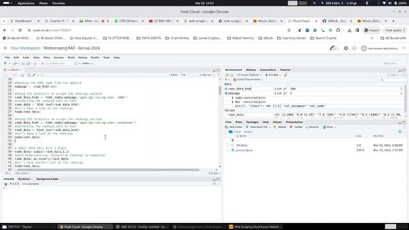
Task: Click the Delete button in the Files pane
Action: 296,127
